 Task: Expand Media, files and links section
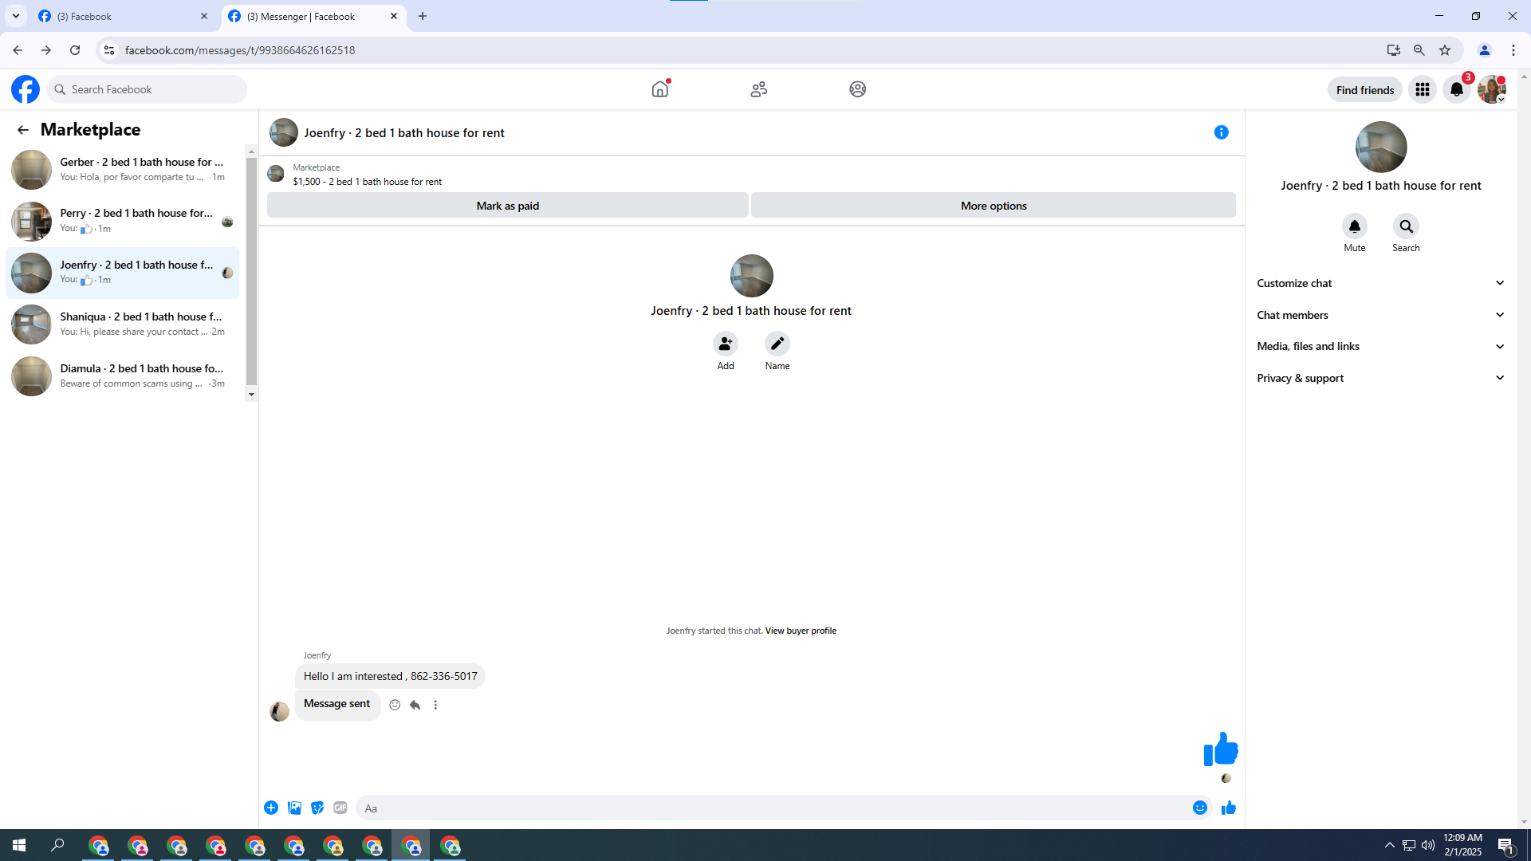1381,346
